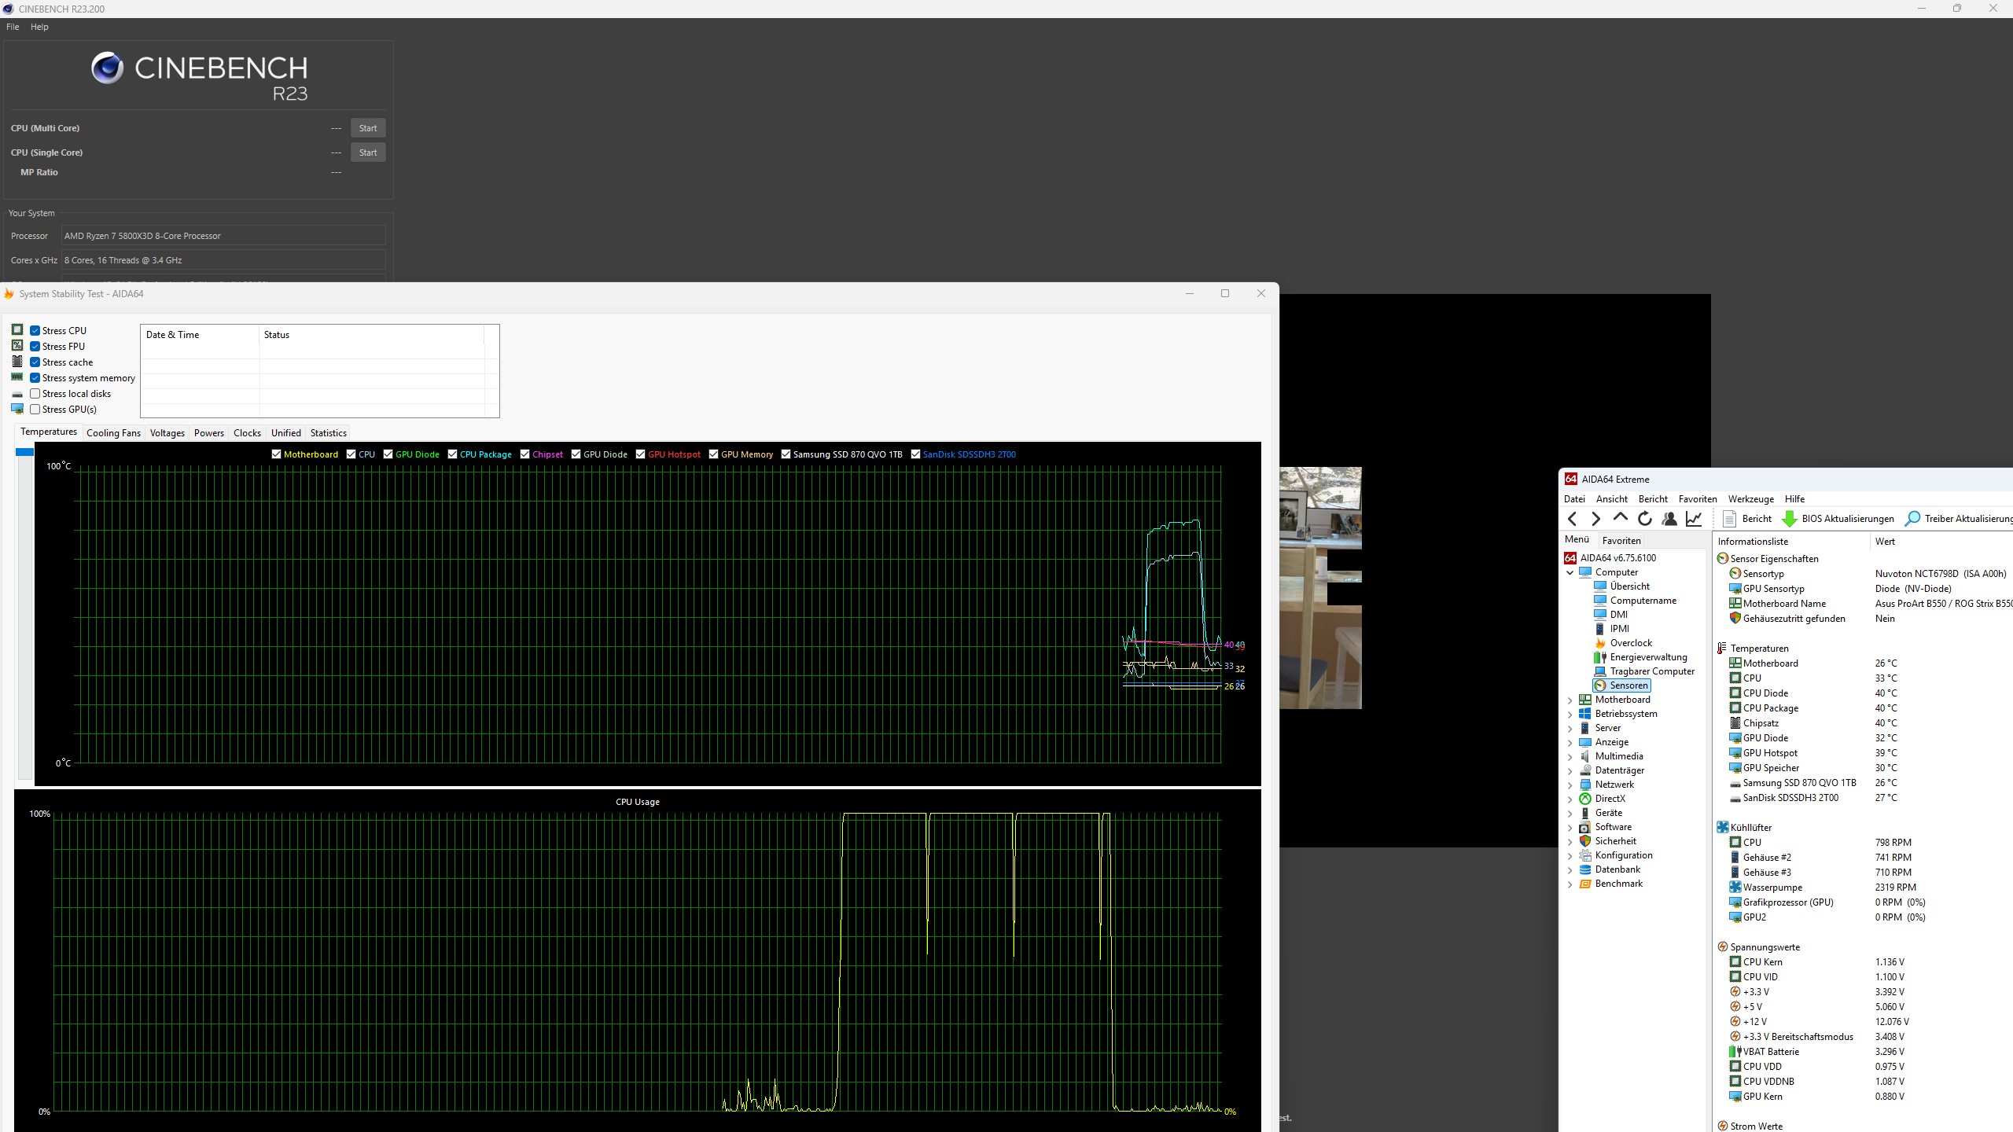Click the AIDA64 forward navigation arrow
This screenshot has height=1132, width=2013.
pos(1595,519)
